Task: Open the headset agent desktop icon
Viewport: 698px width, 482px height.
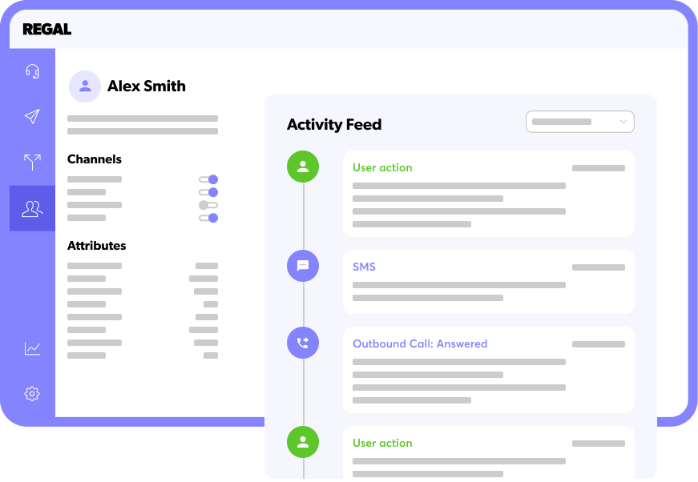Action: click(32, 71)
